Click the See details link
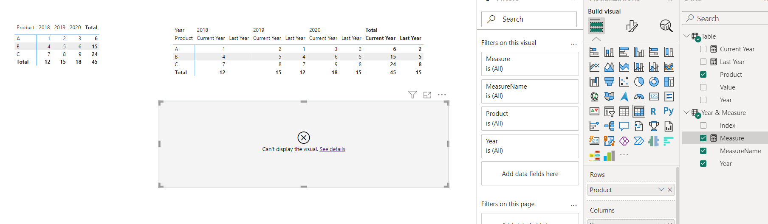The height and width of the screenshot is (224, 768). point(332,149)
